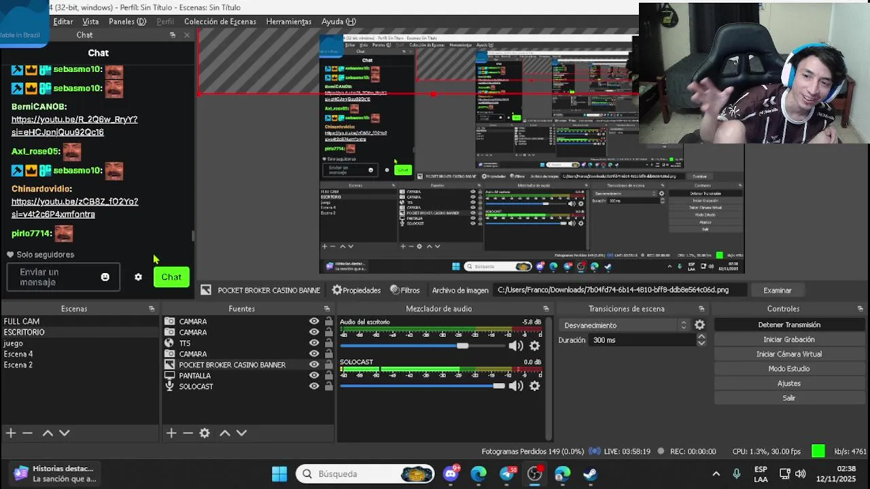Click Iniciar Grabación button
Image resolution: width=870 pixels, height=489 pixels.
point(789,340)
